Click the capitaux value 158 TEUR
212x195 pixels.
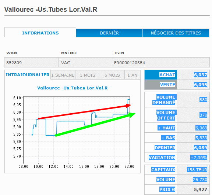[197, 170]
